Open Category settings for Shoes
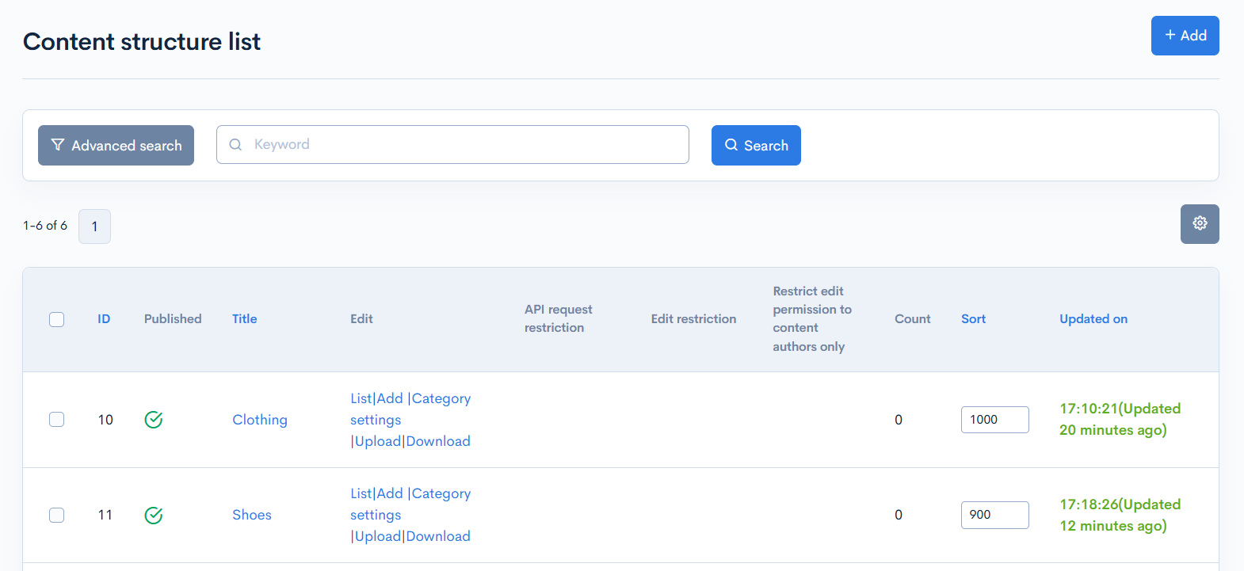Viewport: 1244px width, 571px height. [x=410, y=504]
